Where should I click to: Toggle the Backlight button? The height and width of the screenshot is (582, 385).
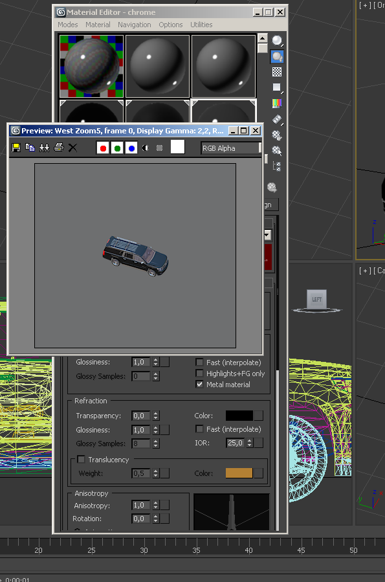[x=277, y=56]
